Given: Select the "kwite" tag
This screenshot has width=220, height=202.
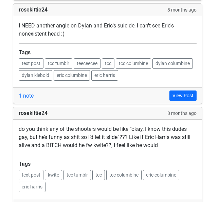Looking at the screenshot, I should coord(53,175).
